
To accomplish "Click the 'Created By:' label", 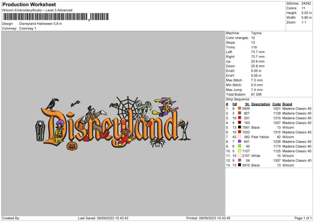I will click(11, 218).
